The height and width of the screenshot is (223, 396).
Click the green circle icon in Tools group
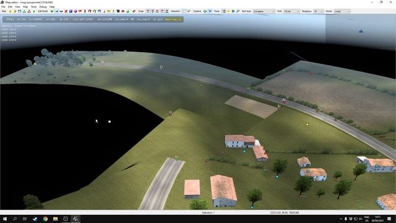click(233, 11)
